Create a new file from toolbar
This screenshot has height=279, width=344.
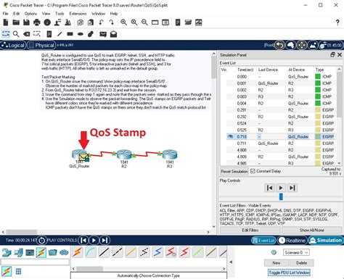6,22
